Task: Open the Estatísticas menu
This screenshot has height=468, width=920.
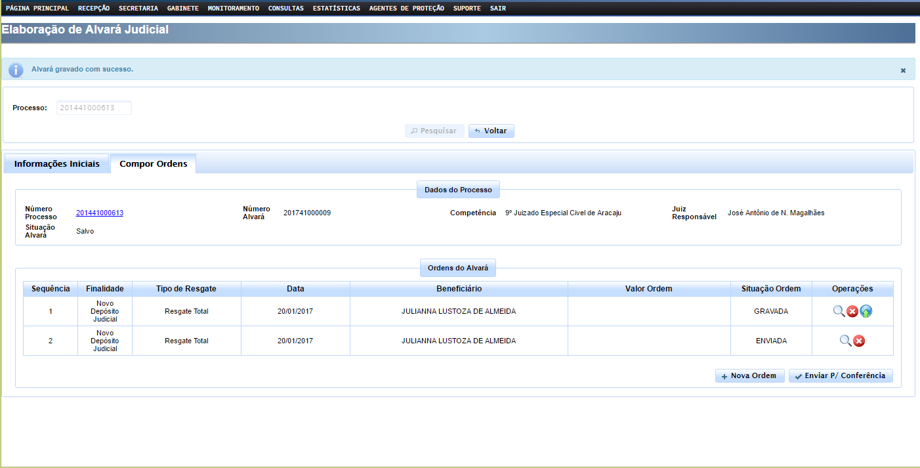Action: tap(337, 9)
